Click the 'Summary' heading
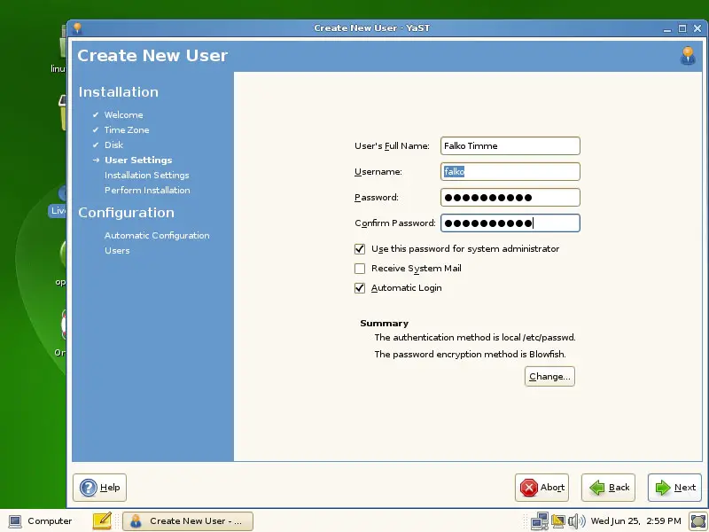The height and width of the screenshot is (532, 709). (385, 323)
